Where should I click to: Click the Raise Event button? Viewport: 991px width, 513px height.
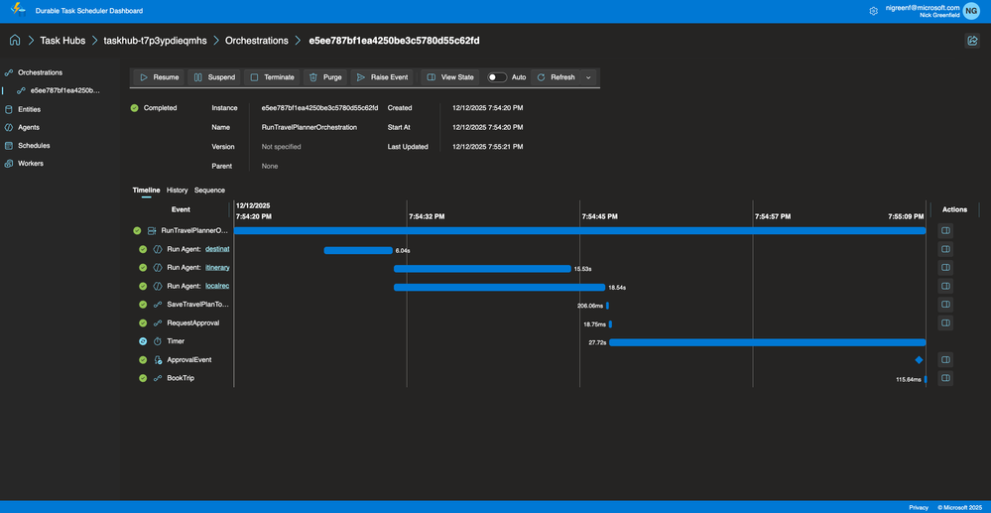(382, 77)
